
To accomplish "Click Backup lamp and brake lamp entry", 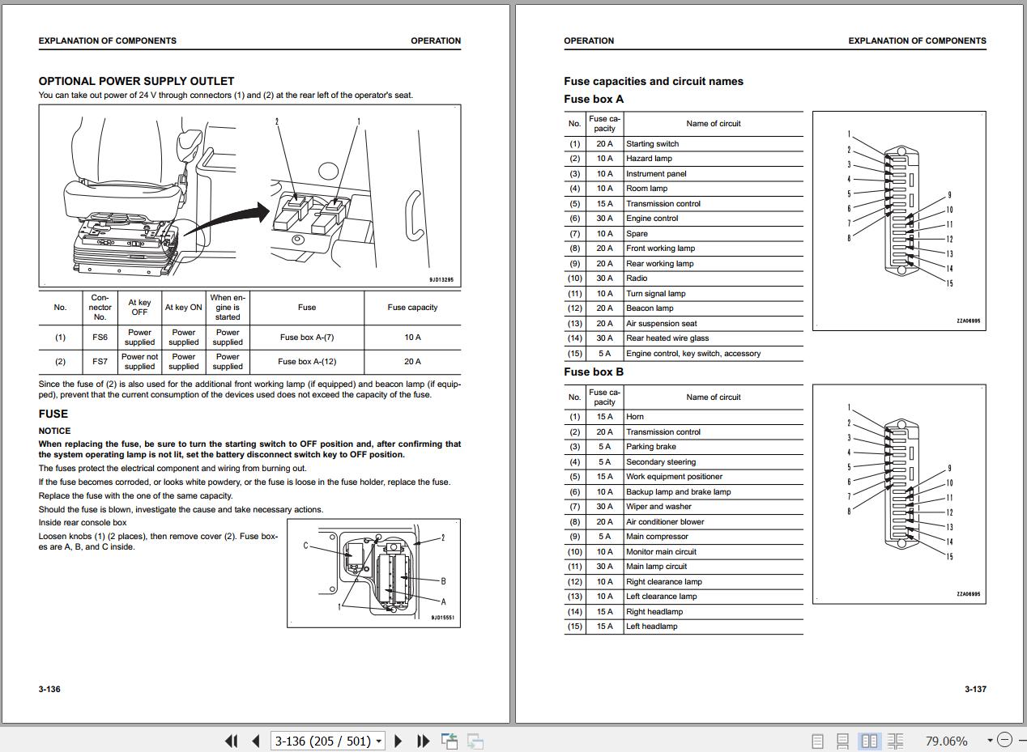I will click(678, 492).
